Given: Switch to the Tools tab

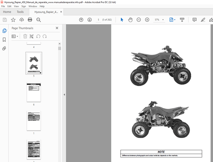Looking at the screenshot, I should (20, 12).
